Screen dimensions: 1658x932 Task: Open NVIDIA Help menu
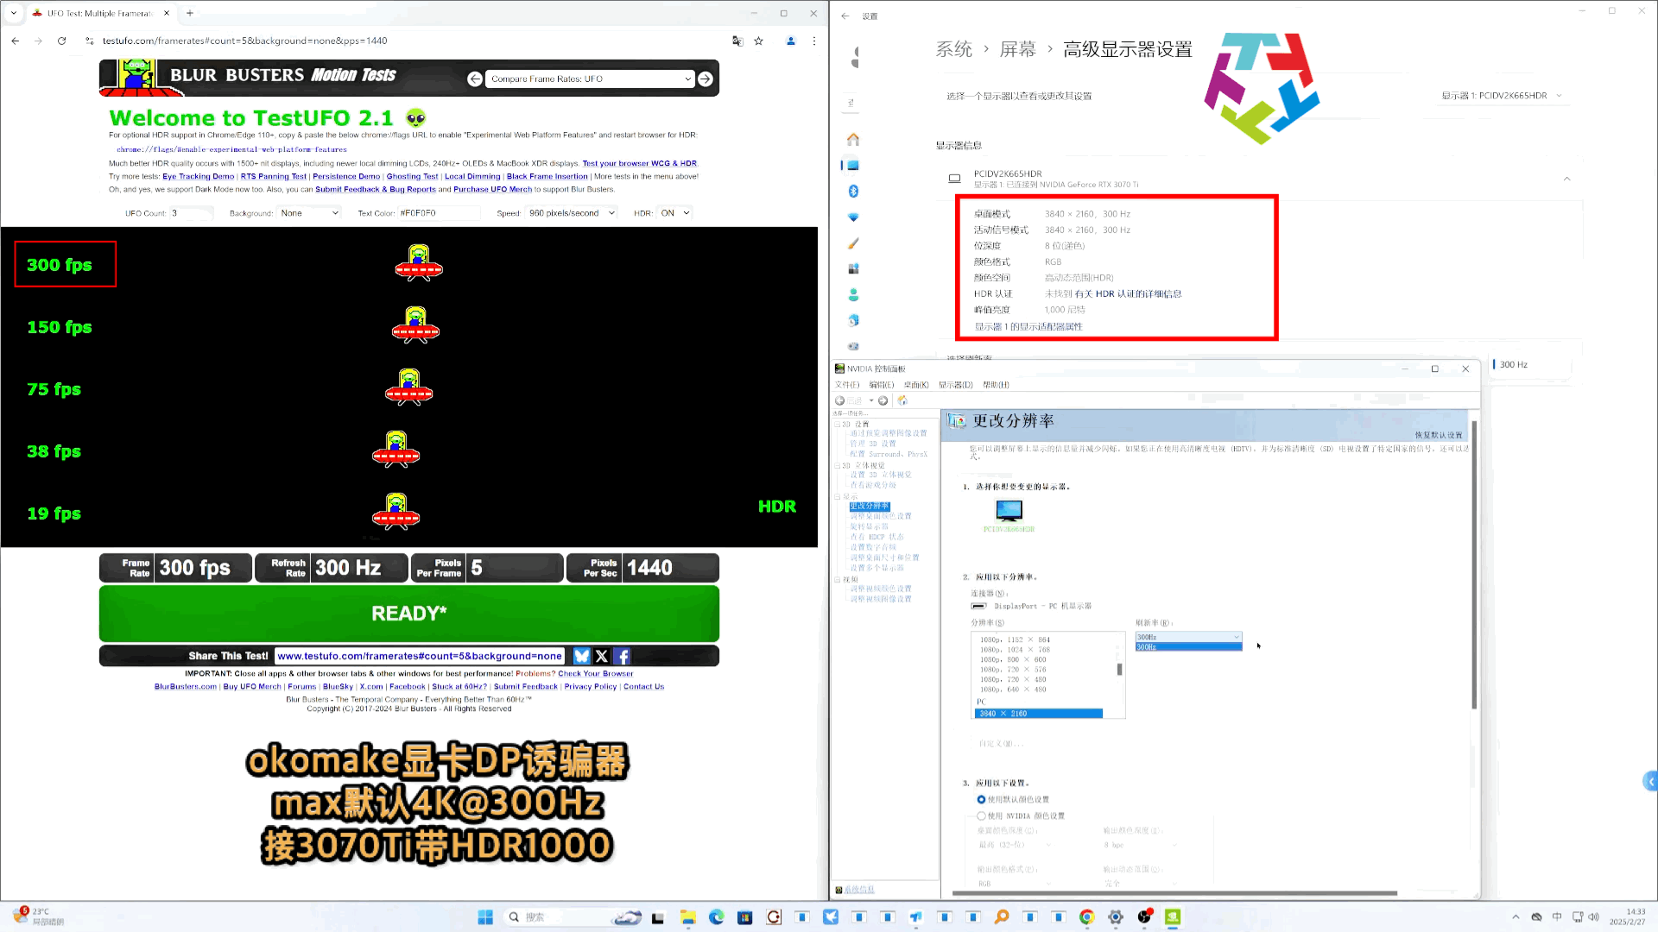click(x=996, y=385)
